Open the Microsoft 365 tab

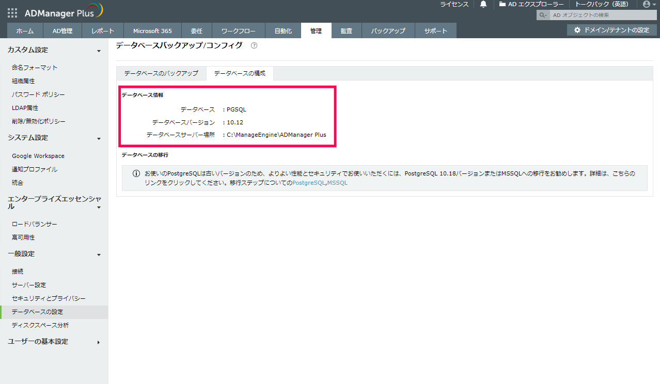point(152,31)
